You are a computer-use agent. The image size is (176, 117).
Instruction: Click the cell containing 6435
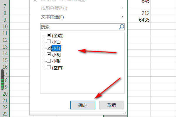pos(139,20)
